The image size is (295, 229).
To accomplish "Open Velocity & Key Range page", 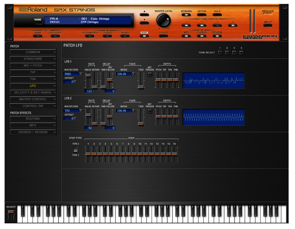I will click(x=33, y=93).
